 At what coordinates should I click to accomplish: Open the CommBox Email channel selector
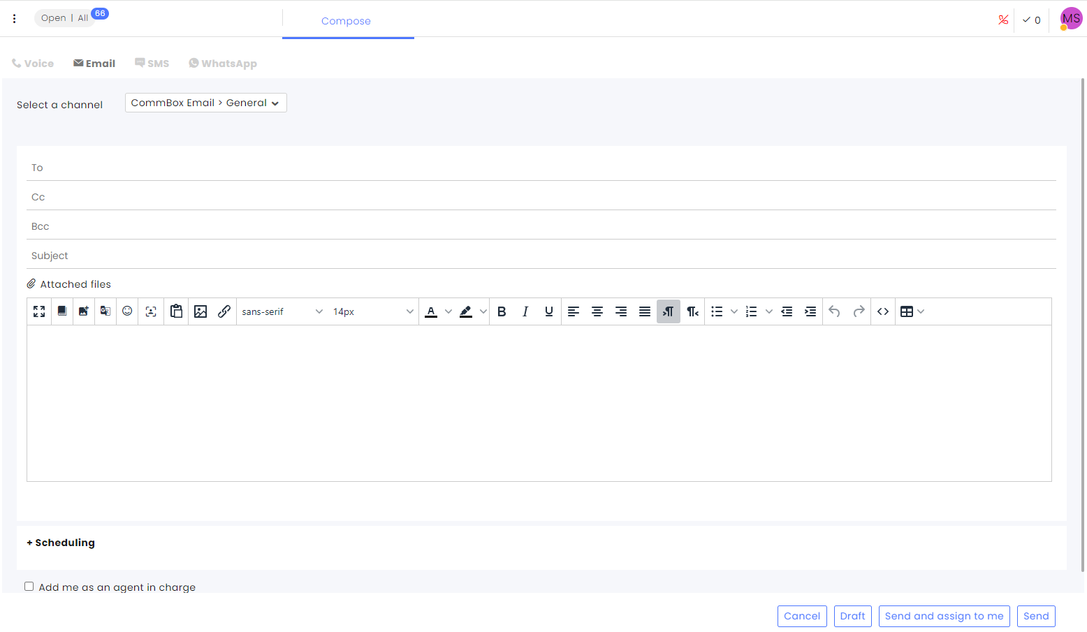click(205, 102)
